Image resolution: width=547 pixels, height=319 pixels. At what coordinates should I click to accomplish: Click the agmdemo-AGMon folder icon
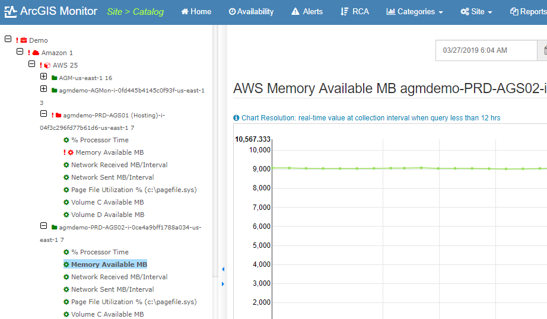click(54, 90)
